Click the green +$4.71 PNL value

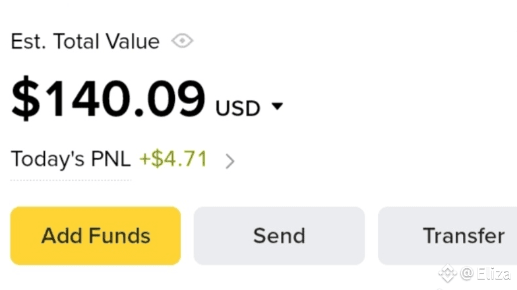pos(173,159)
